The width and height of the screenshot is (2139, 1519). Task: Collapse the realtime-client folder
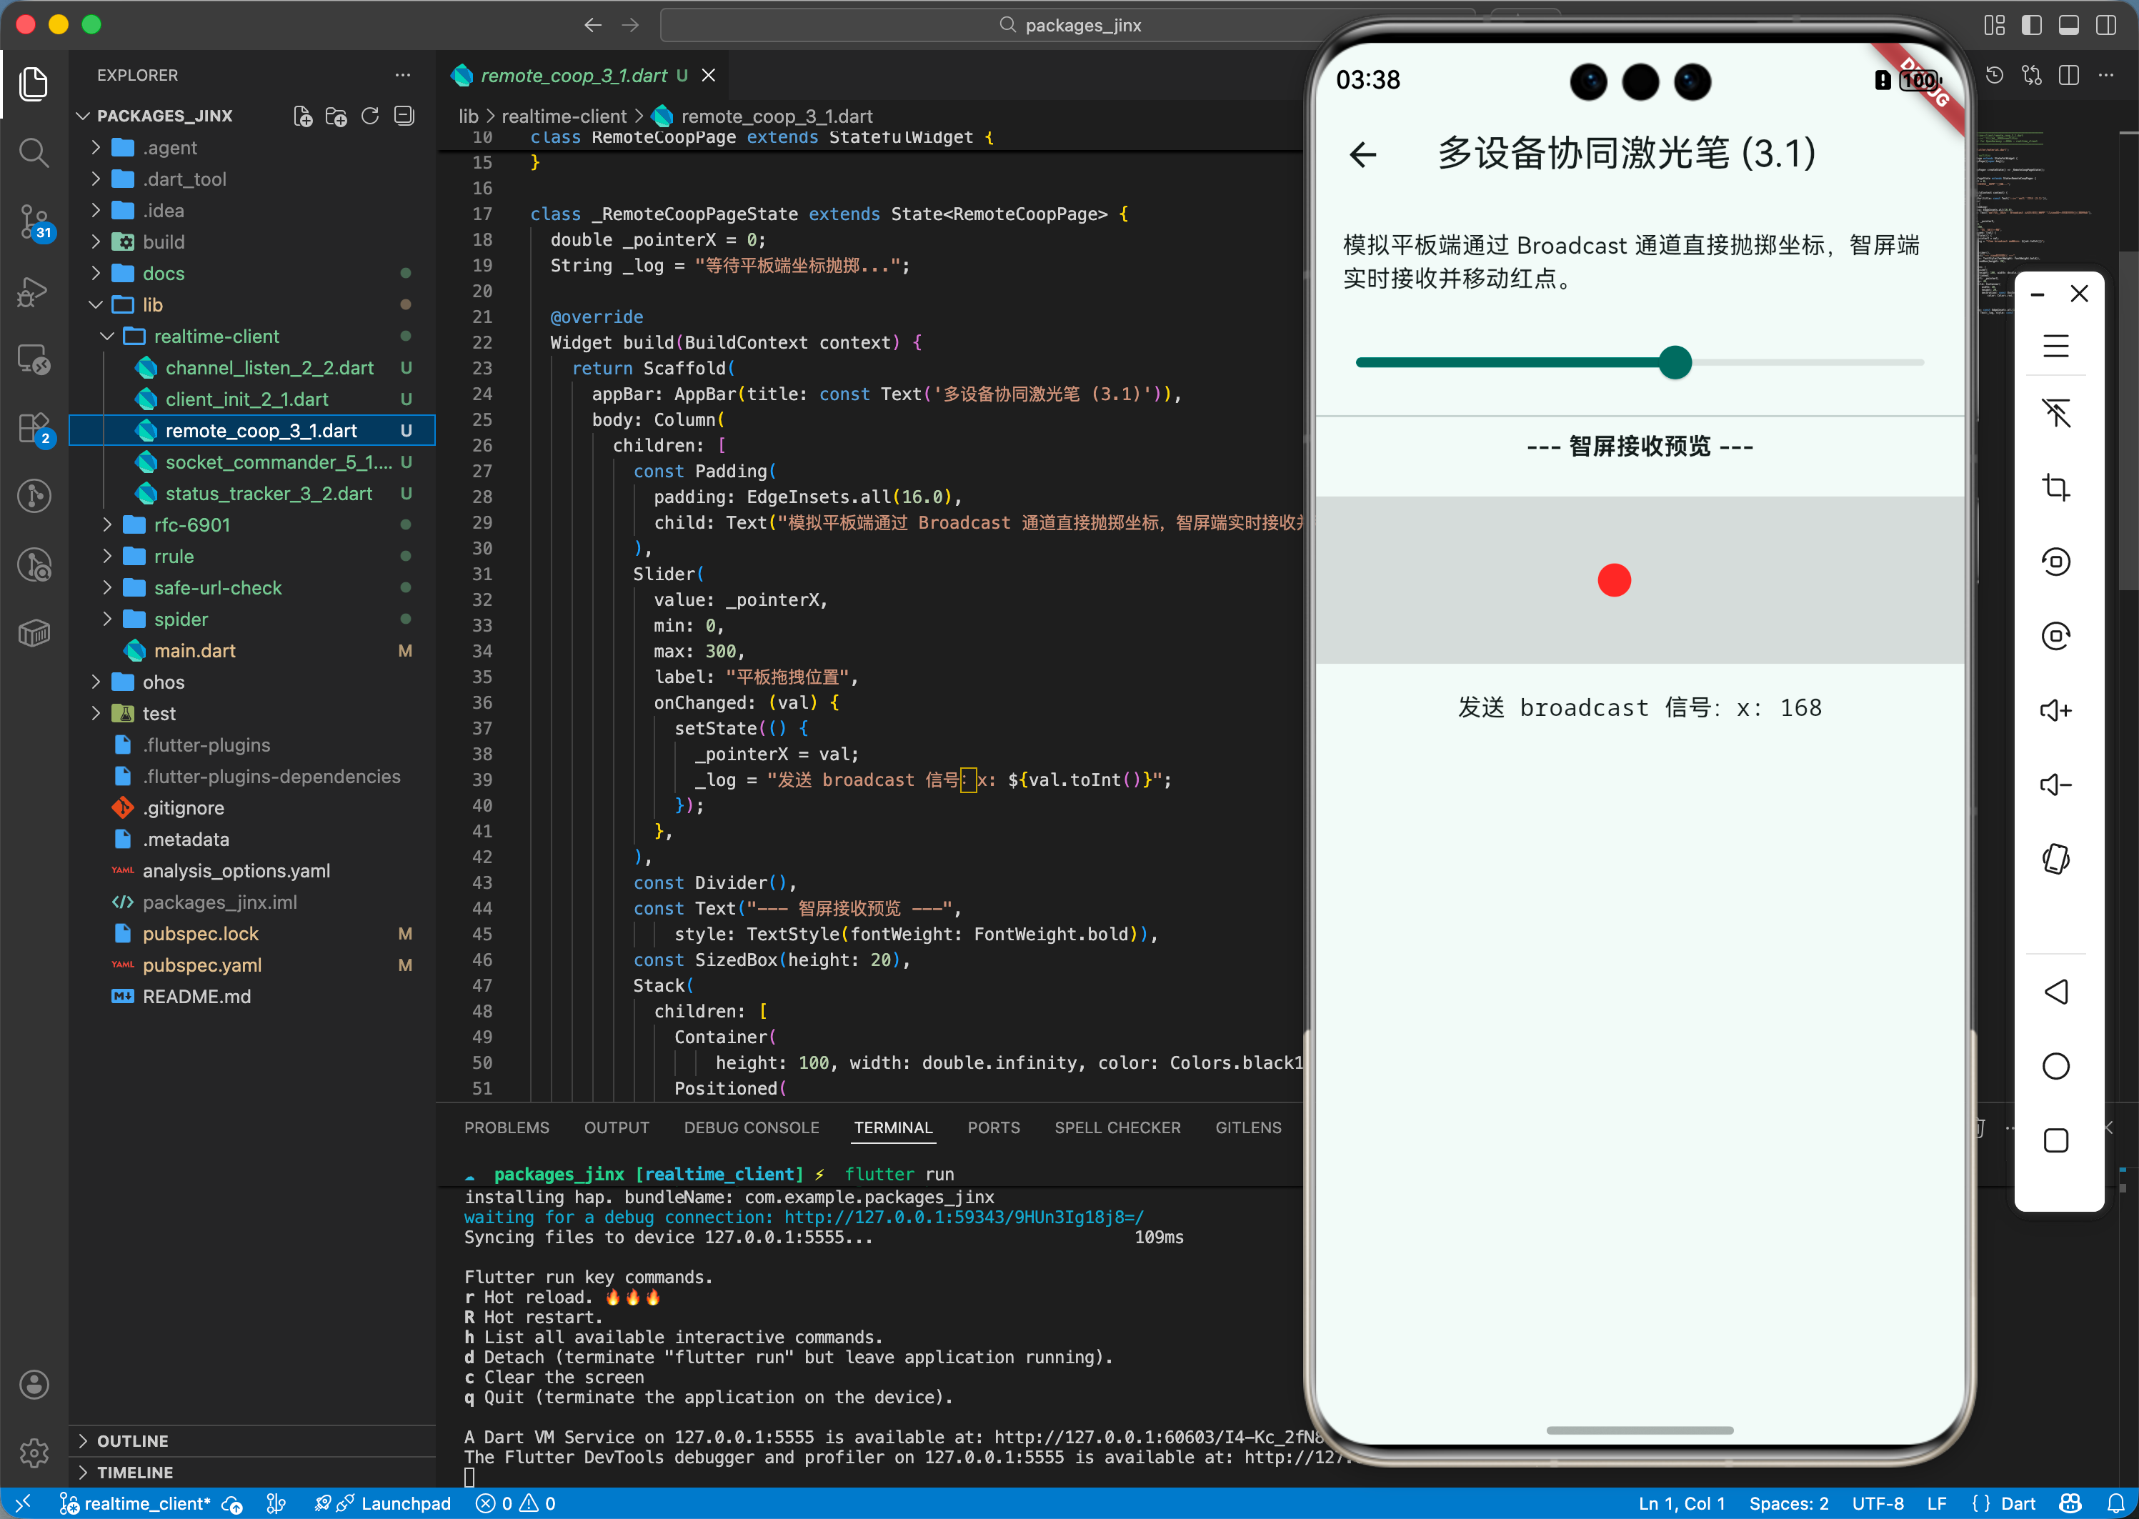tap(216, 336)
